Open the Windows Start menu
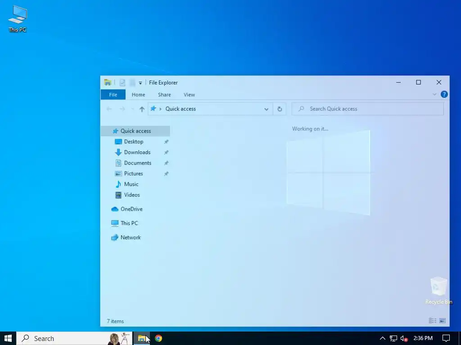The height and width of the screenshot is (345, 461). coord(8,338)
